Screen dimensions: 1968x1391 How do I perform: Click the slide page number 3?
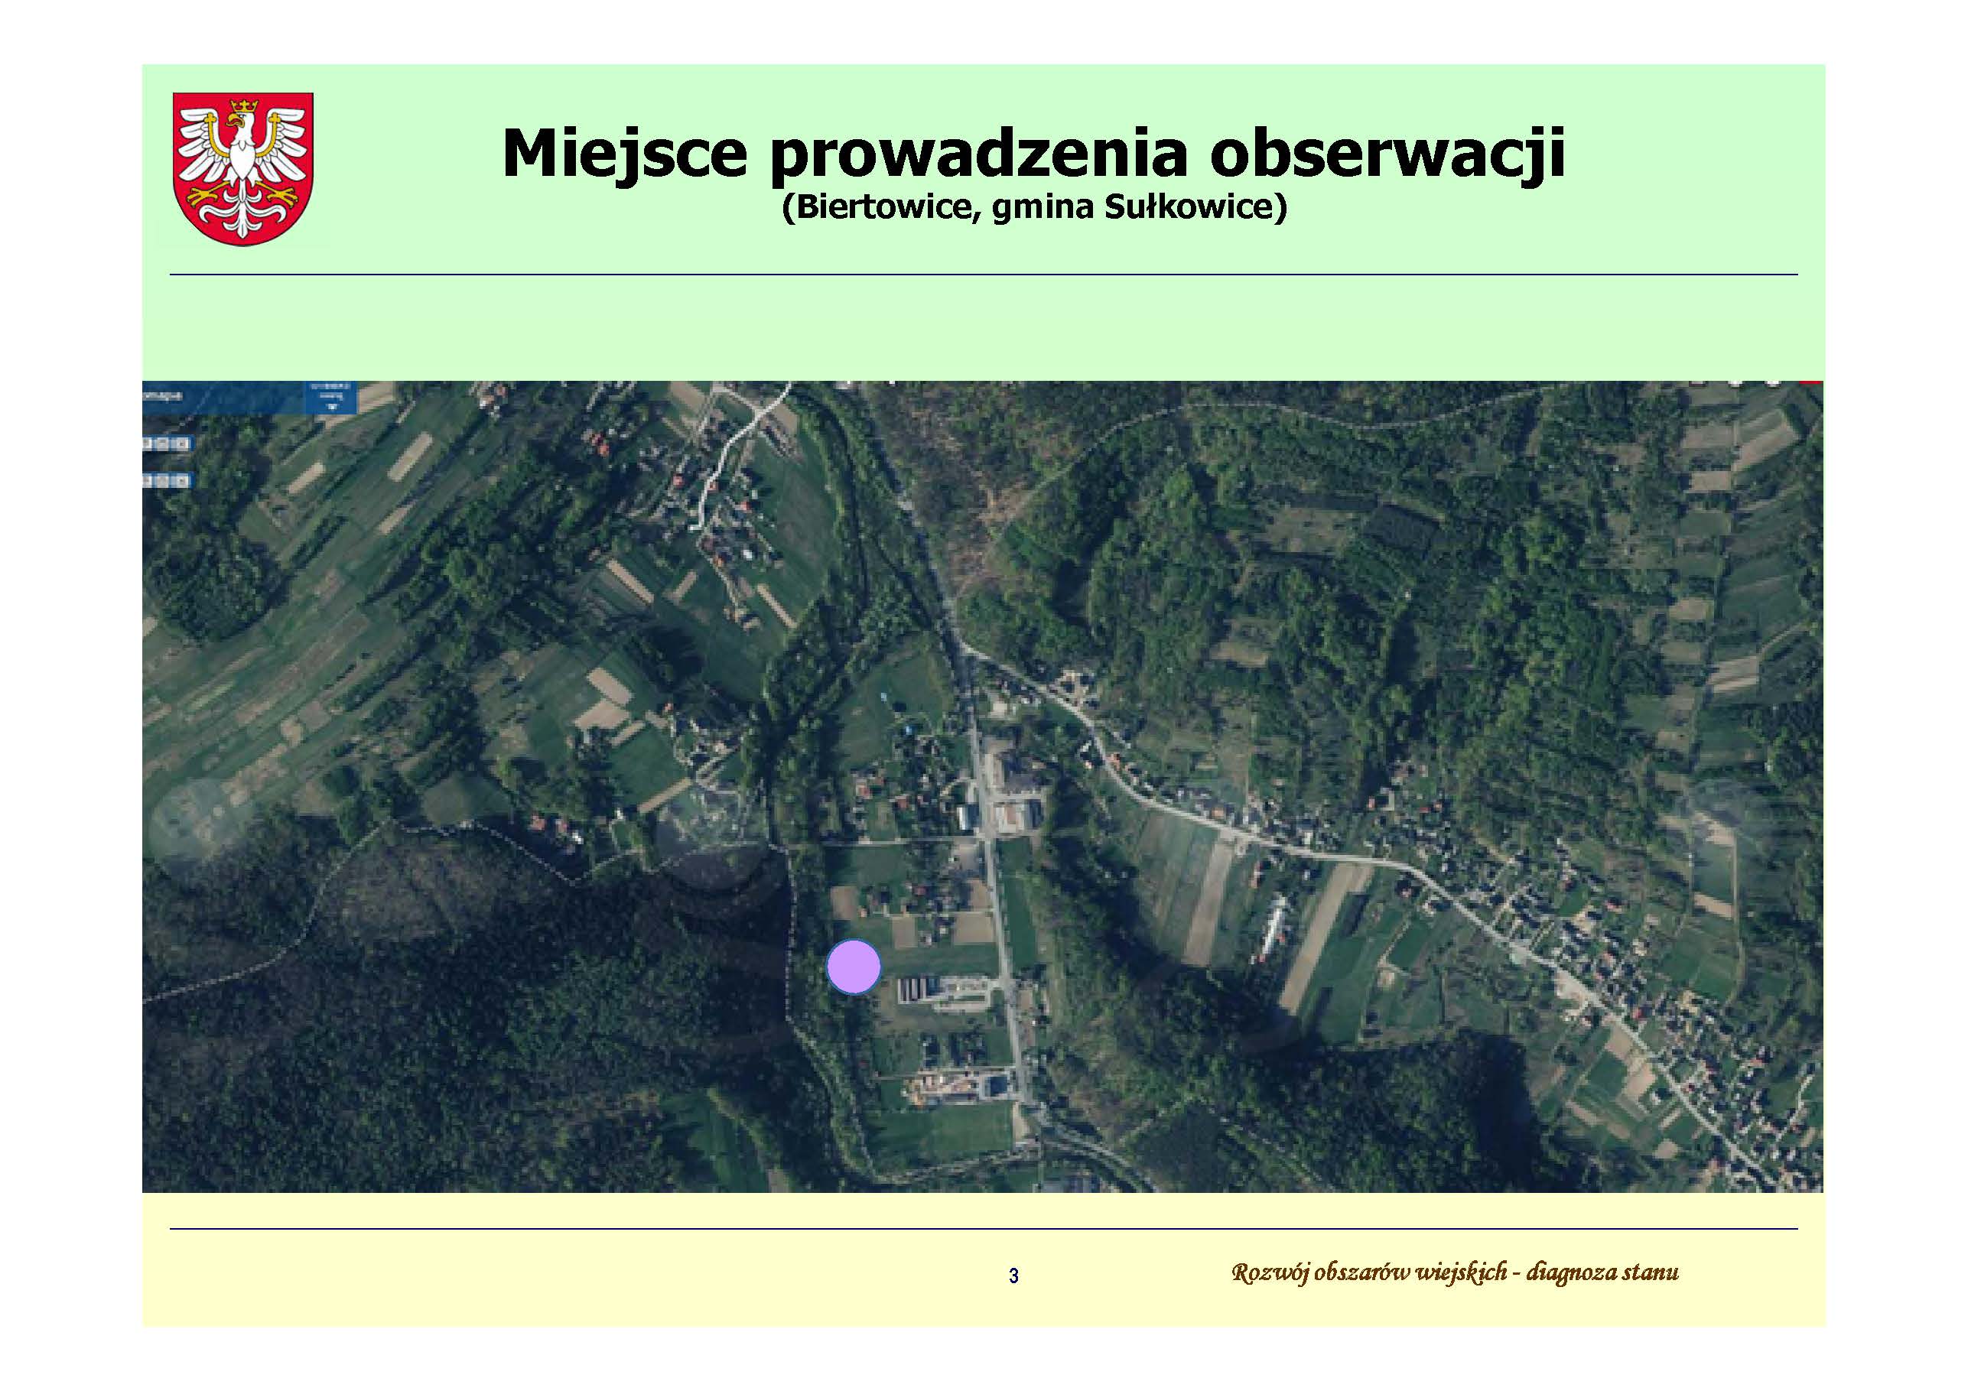(x=1014, y=1276)
